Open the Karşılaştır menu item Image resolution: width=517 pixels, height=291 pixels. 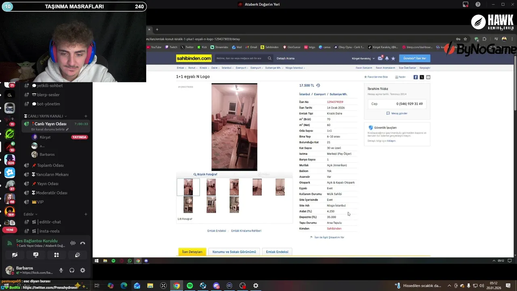425,68
